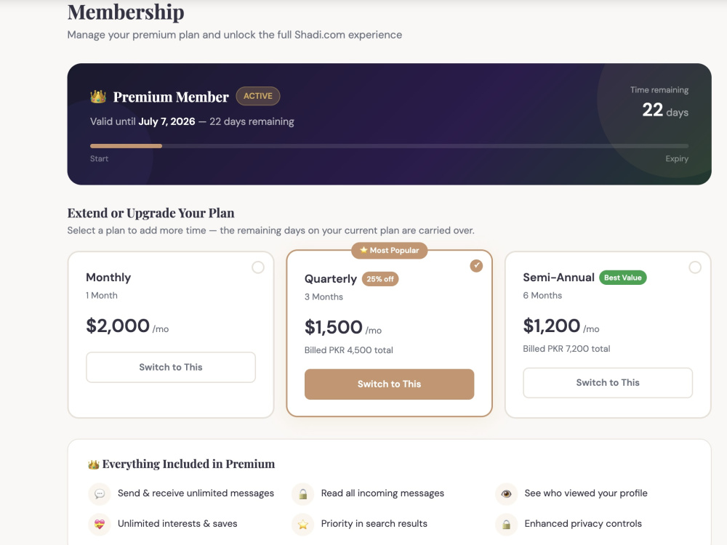The image size is (727, 545).
Task: Click the crown icon in Everything Included heading
Action: [x=94, y=464]
